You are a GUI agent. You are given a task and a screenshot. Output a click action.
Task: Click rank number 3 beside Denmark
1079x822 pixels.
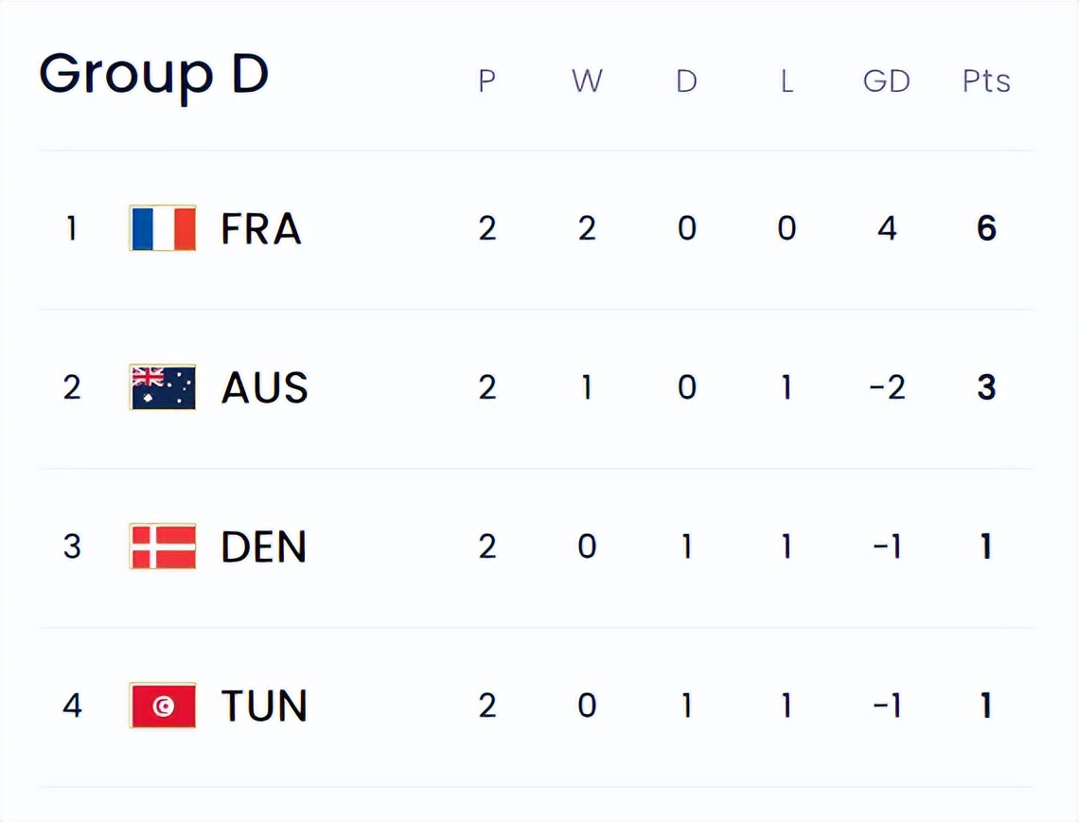(72, 547)
